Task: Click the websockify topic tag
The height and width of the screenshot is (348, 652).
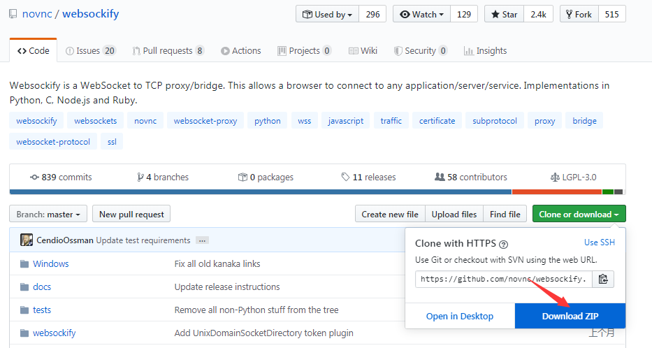Action: (x=36, y=121)
